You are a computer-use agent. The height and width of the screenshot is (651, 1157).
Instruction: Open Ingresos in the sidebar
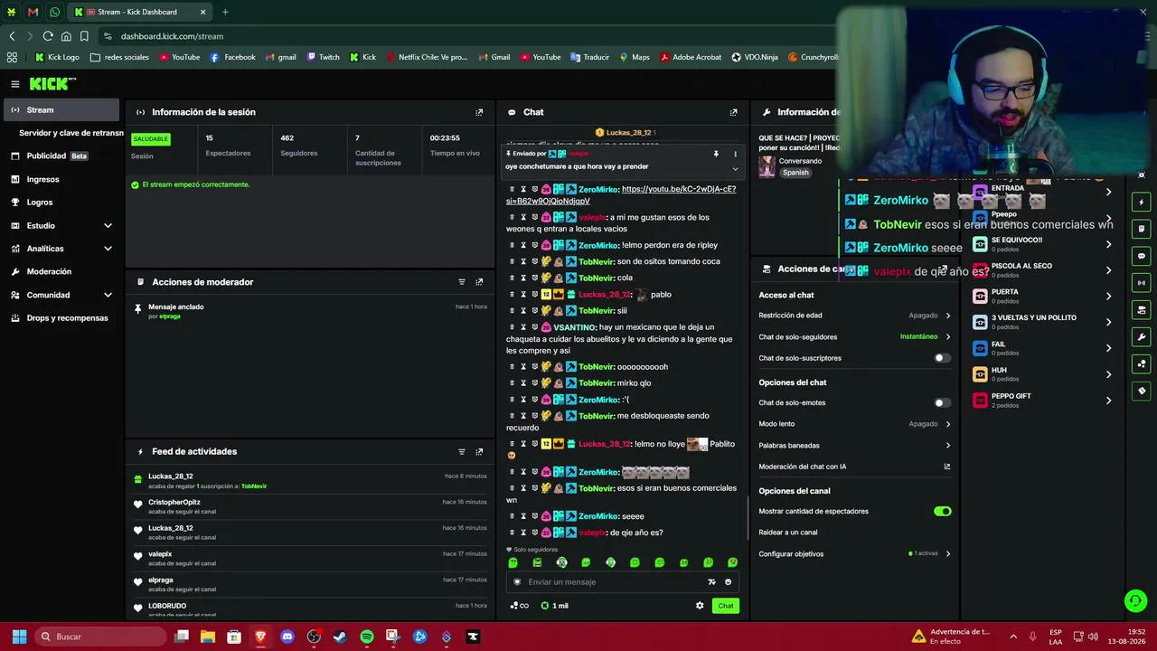tap(60, 179)
